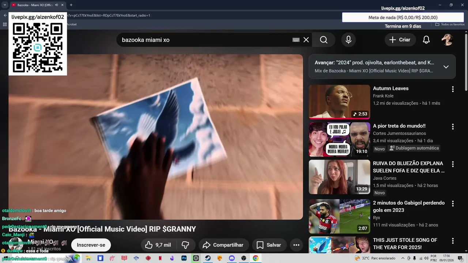Subscribe with the Inscrever-se button
468x263 pixels.
coord(91,245)
